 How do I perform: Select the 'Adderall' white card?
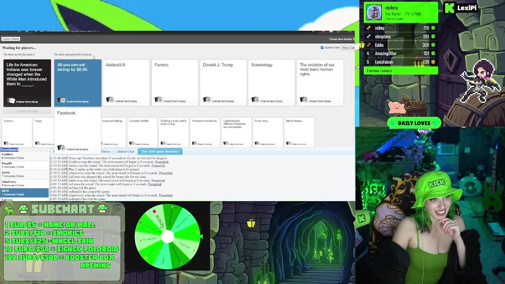click(126, 83)
